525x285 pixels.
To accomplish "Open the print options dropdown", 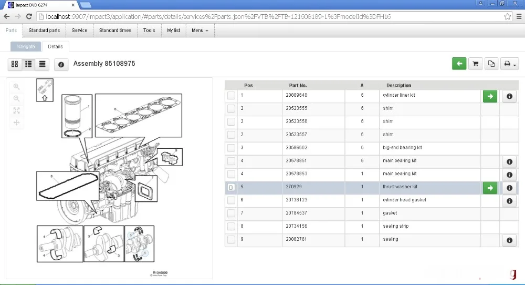I will [x=510, y=64].
